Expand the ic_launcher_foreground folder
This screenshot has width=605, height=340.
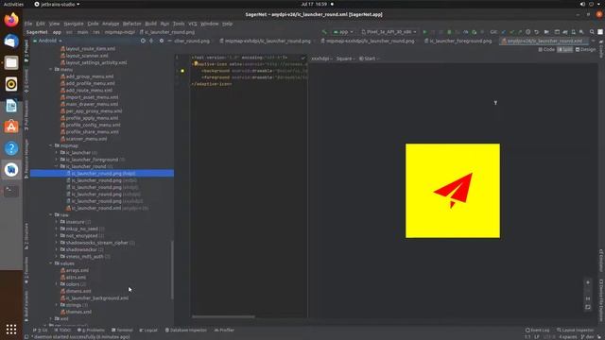pyautogui.click(x=57, y=160)
